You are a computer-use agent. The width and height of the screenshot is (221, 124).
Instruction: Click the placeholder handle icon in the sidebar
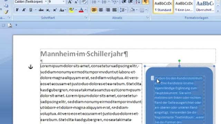152,78
